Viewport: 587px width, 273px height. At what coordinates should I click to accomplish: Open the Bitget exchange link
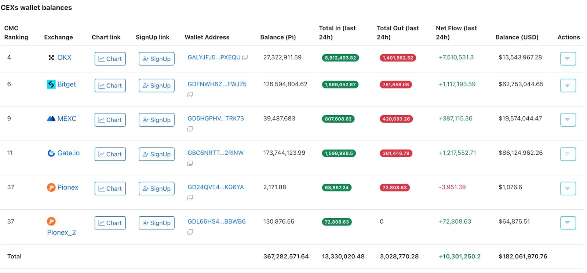66,84
